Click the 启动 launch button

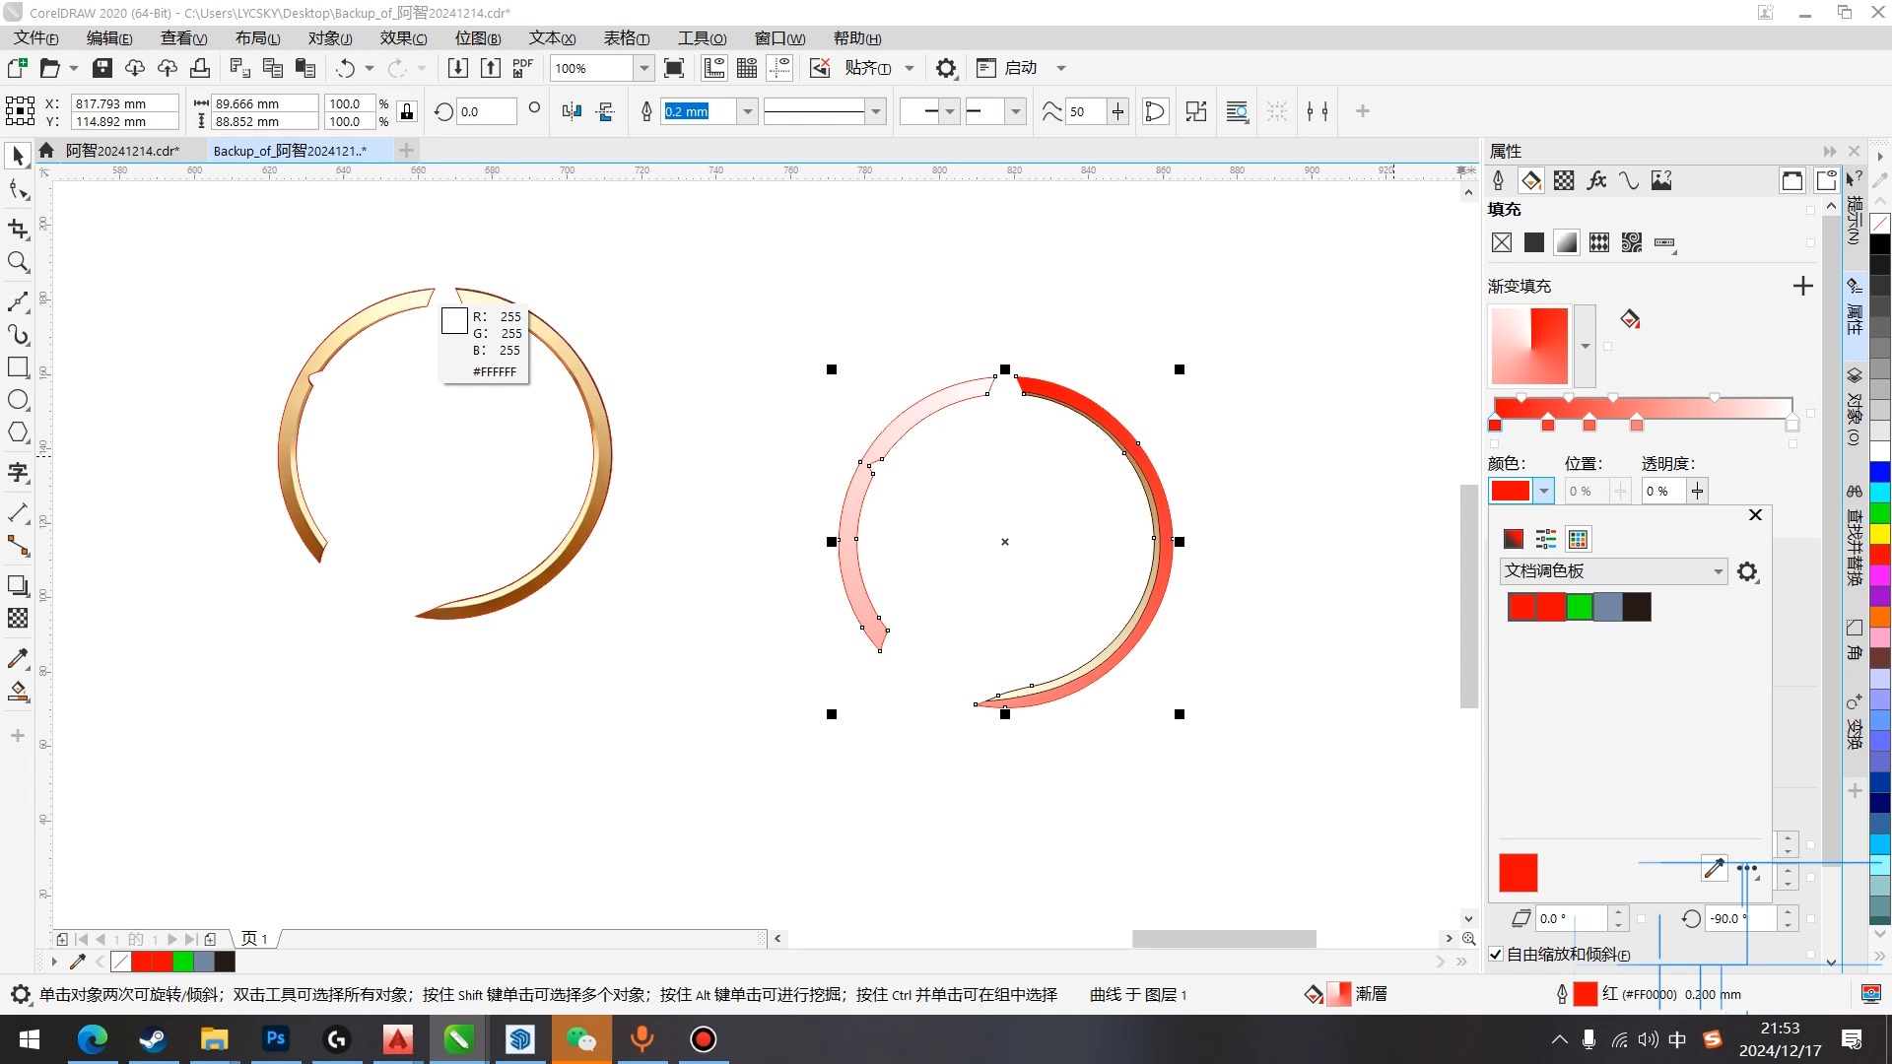(x=1020, y=68)
